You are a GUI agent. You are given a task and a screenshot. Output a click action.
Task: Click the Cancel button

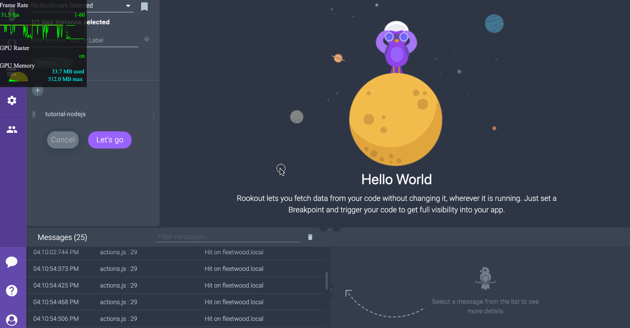pos(63,140)
